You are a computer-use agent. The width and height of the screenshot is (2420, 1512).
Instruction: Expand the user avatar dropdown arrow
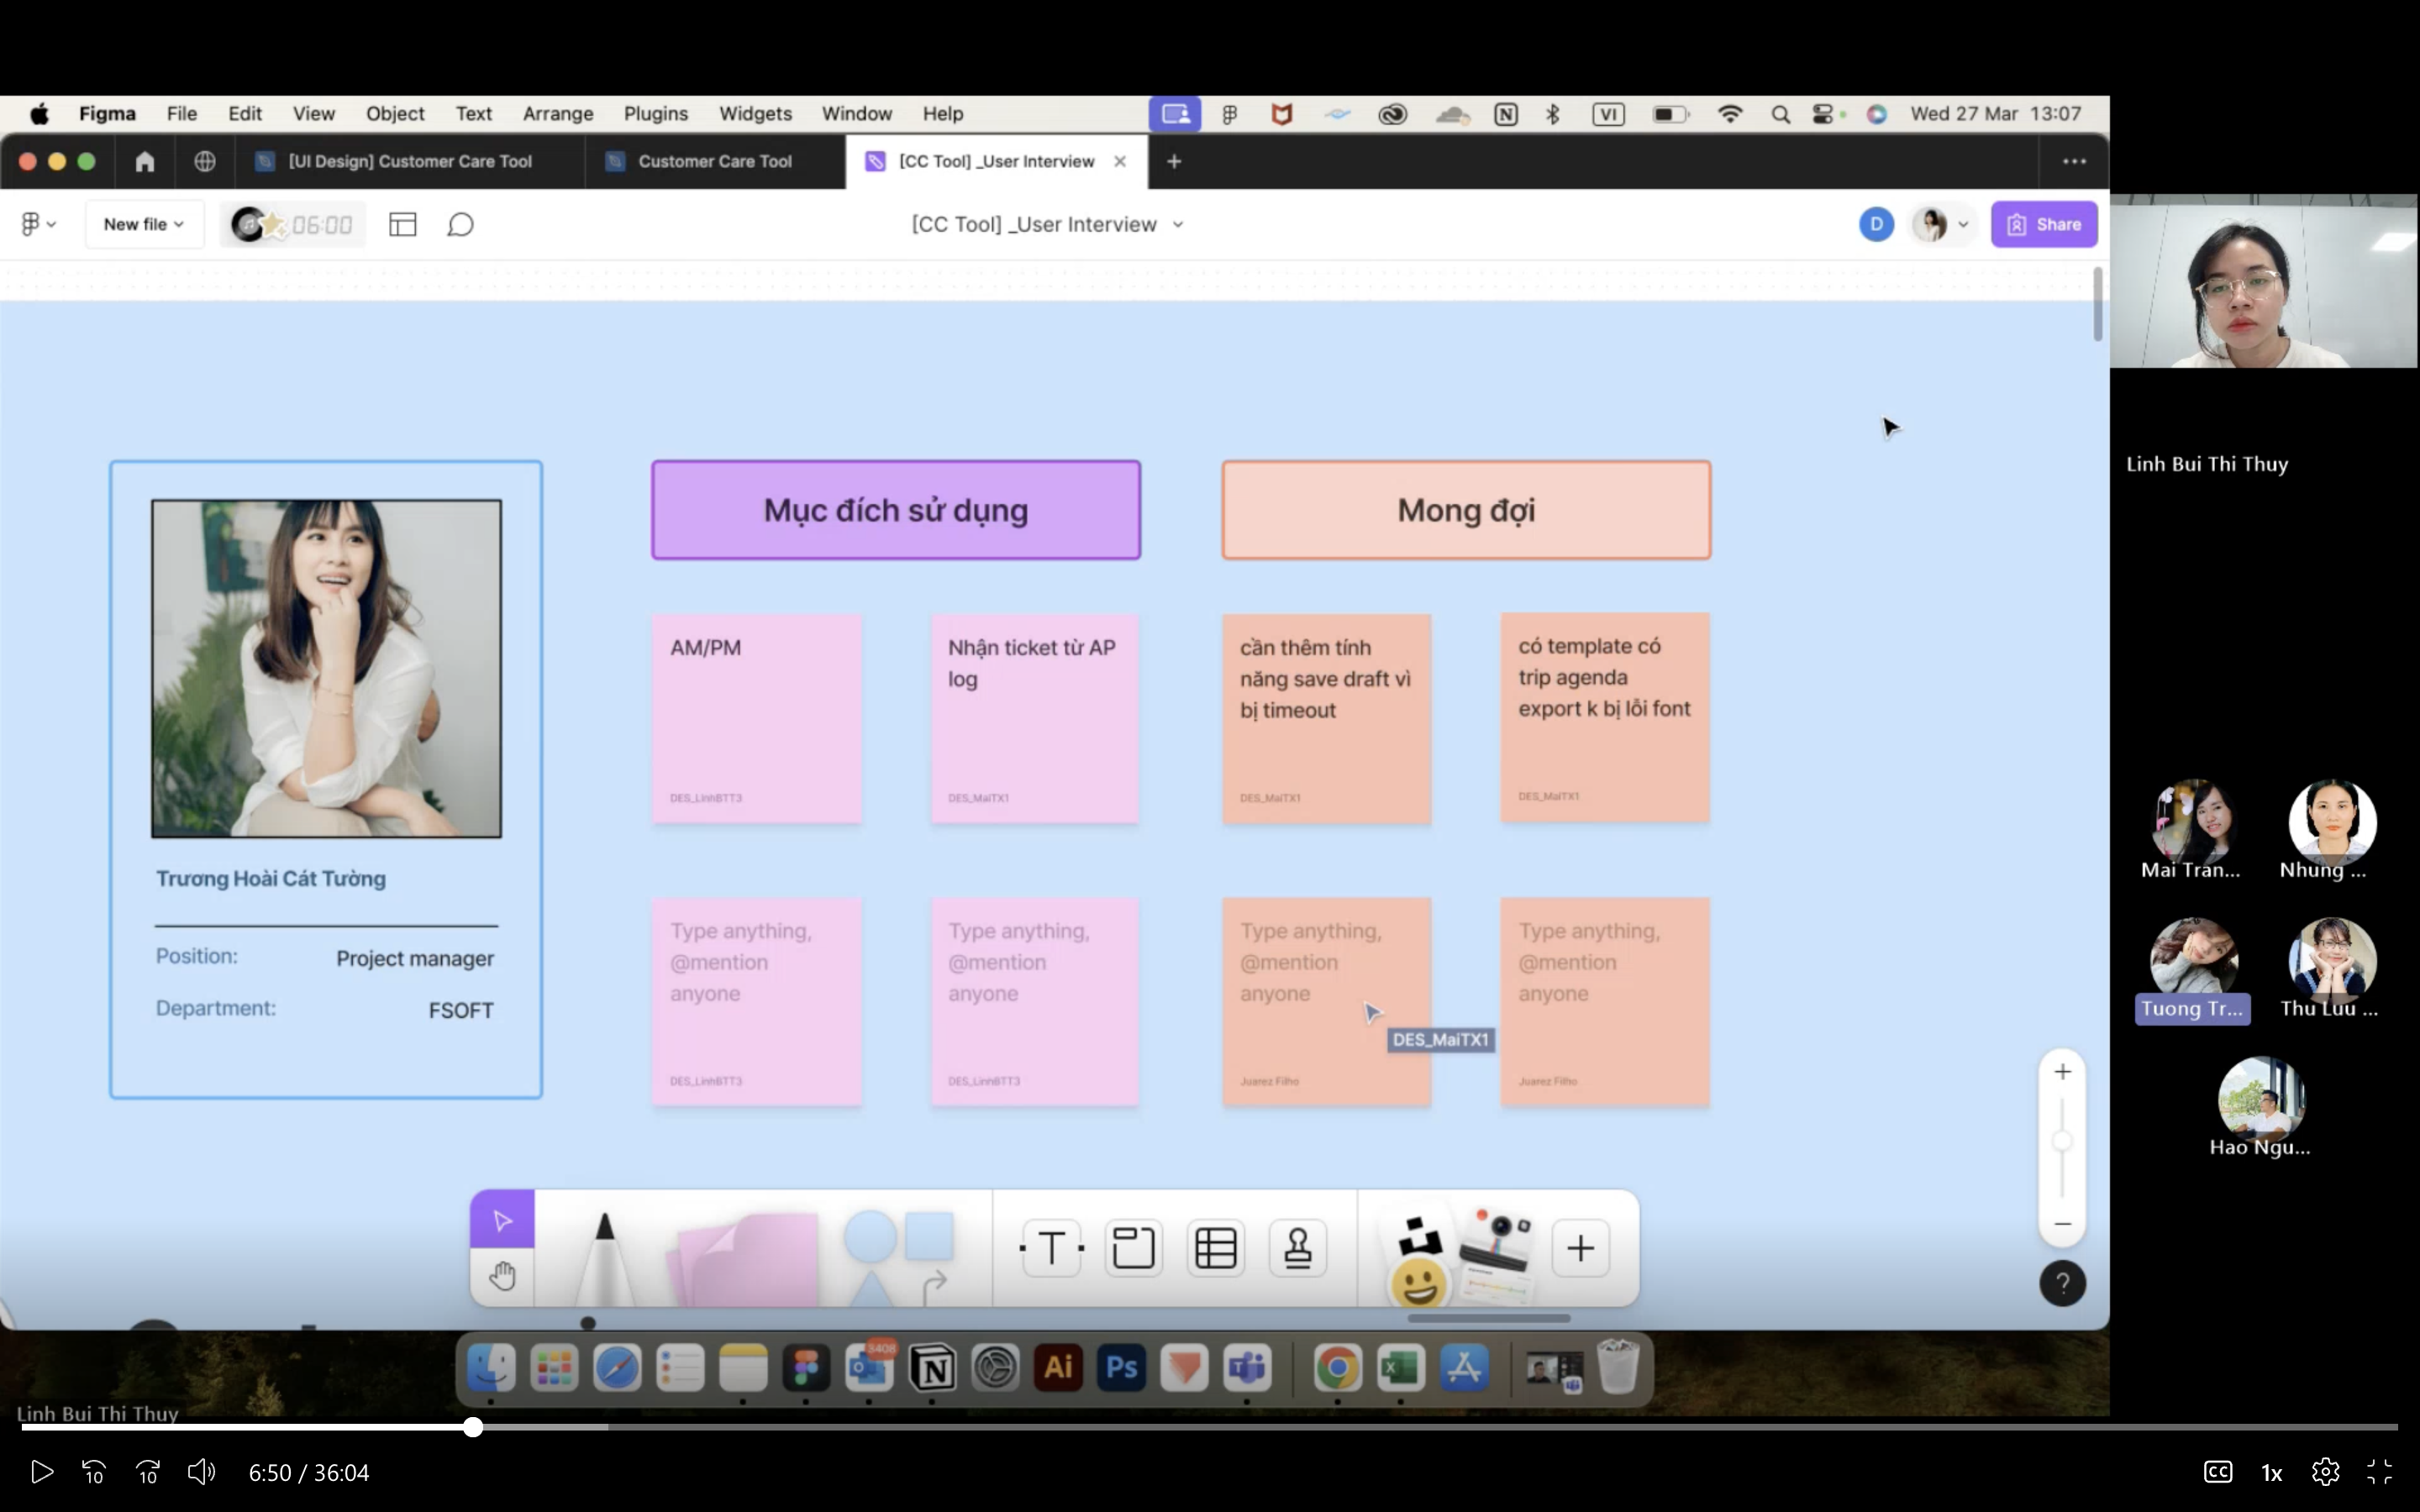tap(1963, 224)
